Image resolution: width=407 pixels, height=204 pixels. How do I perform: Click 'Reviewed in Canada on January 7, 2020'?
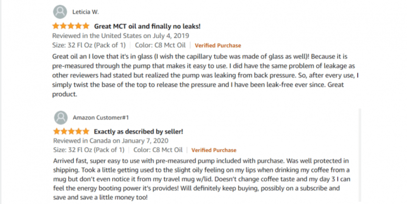pyautogui.click(x=111, y=141)
